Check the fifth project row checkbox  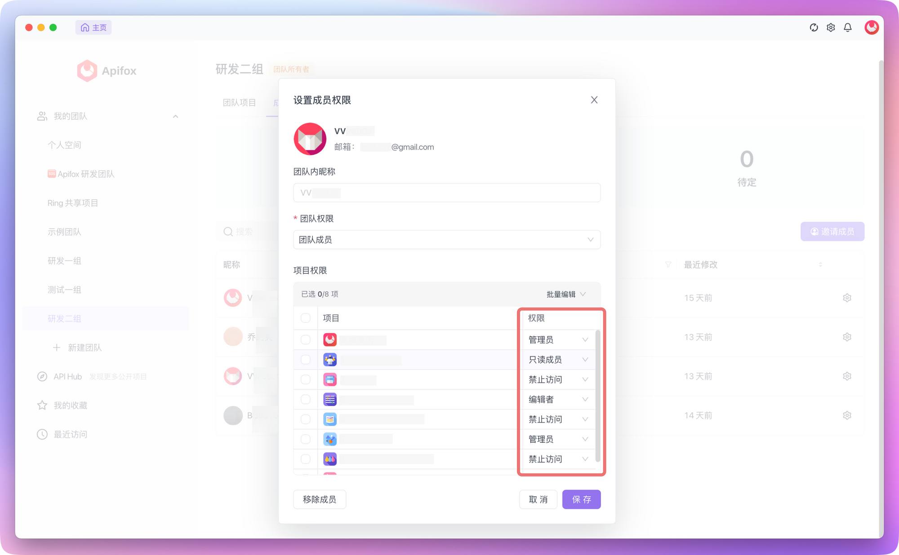pos(306,419)
